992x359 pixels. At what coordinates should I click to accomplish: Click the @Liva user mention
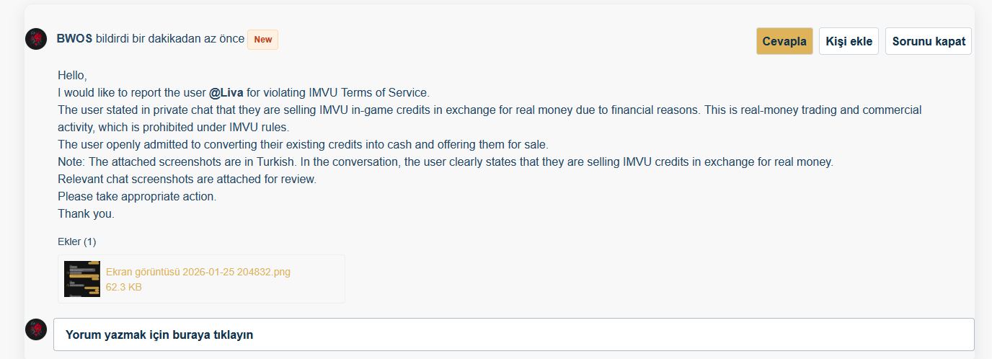(x=226, y=93)
